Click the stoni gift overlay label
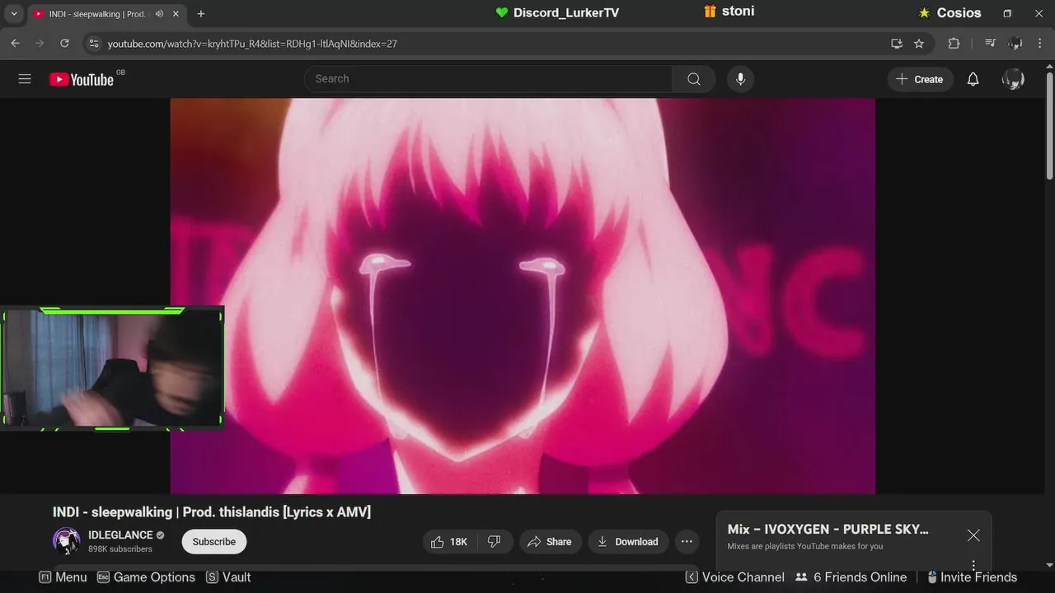Viewport: 1055px width, 593px height. 729,12
